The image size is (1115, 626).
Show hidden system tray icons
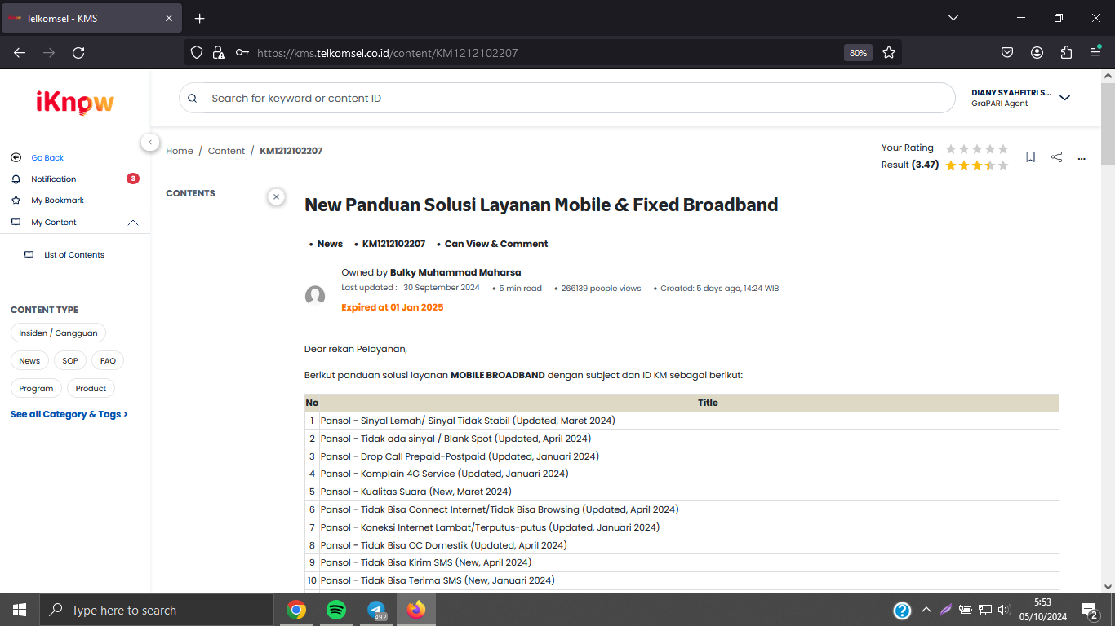click(926, 610)
